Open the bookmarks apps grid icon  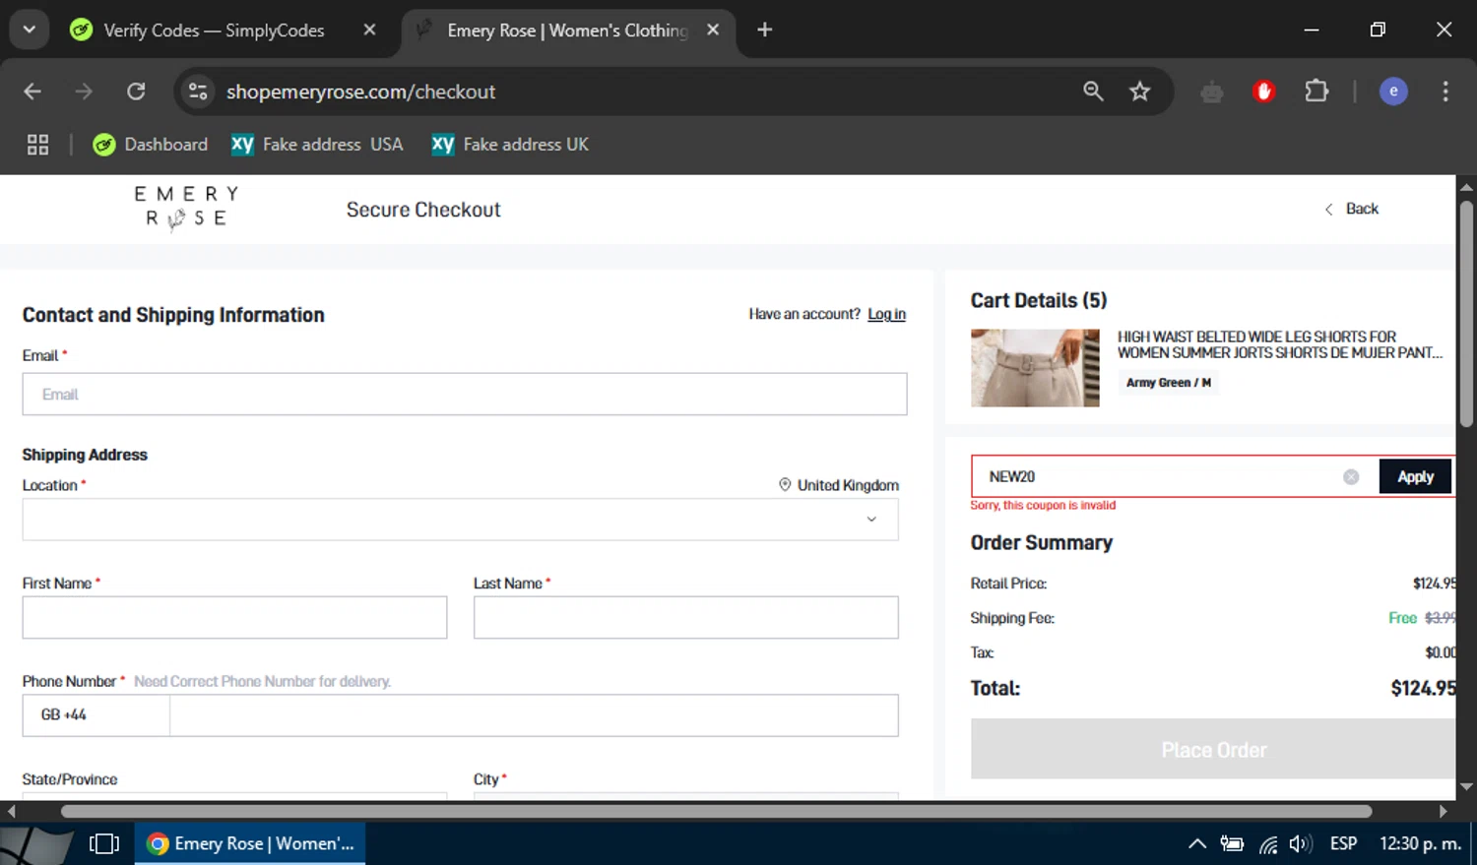click(x=37, y=145)
